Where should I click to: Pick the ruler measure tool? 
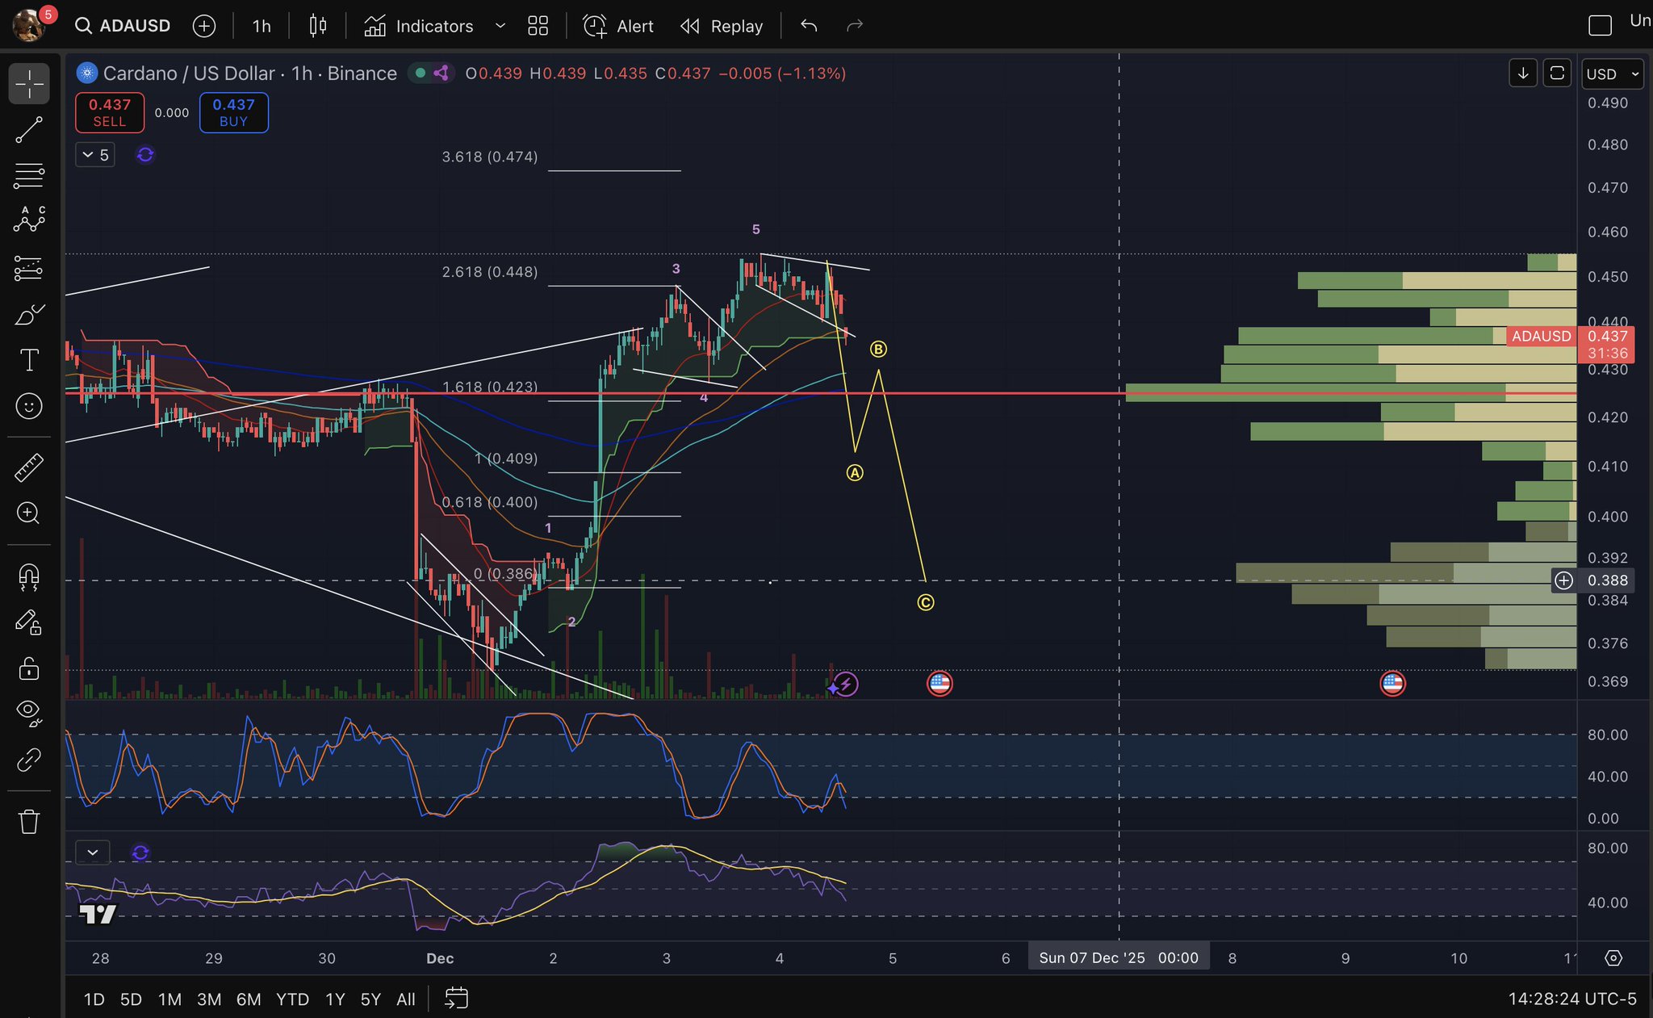coord(29,467)
